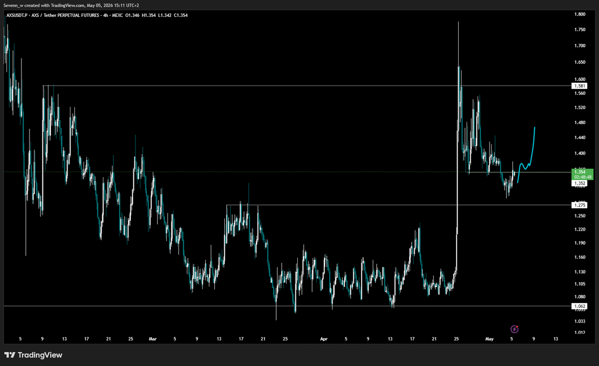This screenshot has width=599, height=366.
Task: Click the TradingView logo
Action: coord(33,355)
